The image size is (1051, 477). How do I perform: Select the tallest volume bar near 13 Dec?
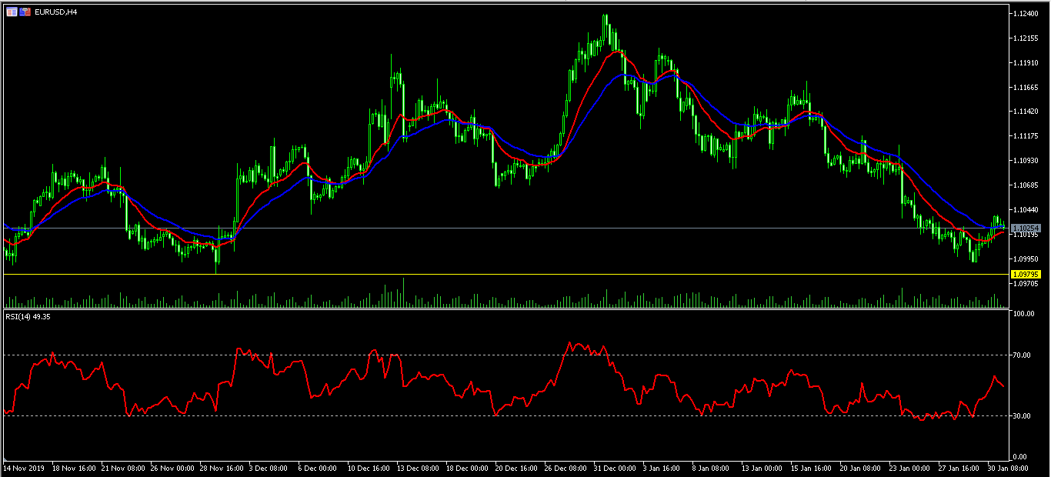point(402,292)
